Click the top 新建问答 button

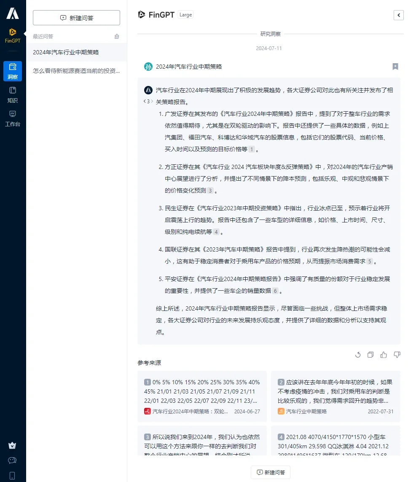pyautogui.click(x=77, y=18)
